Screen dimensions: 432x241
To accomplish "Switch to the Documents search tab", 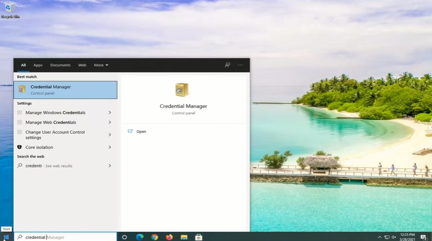I will (61, 65).
